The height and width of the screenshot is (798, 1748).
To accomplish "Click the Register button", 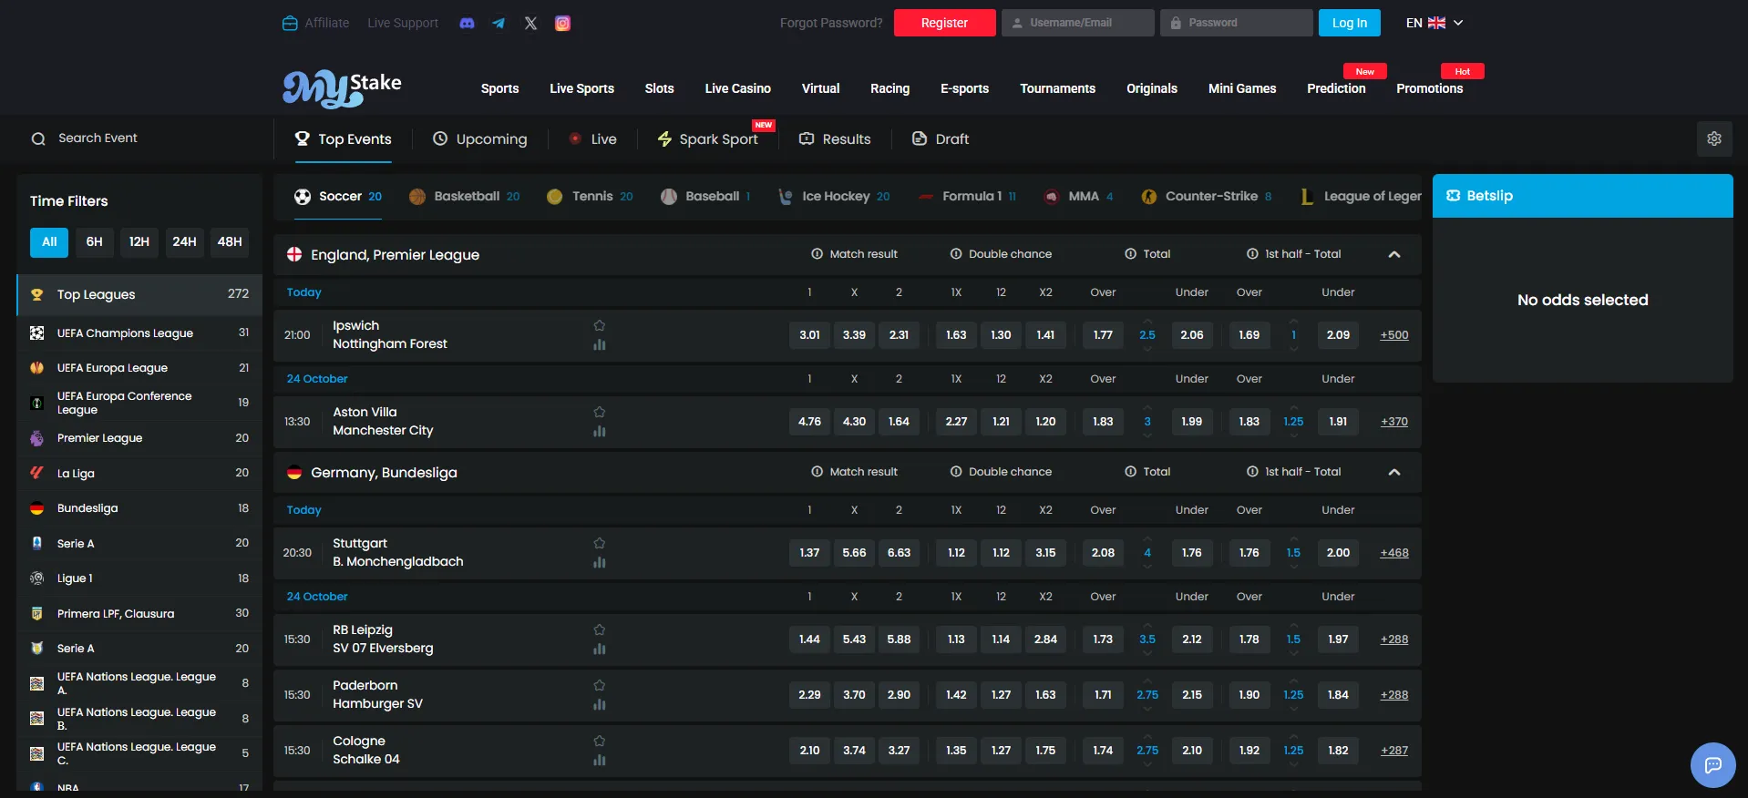I will tap(944, 23).
